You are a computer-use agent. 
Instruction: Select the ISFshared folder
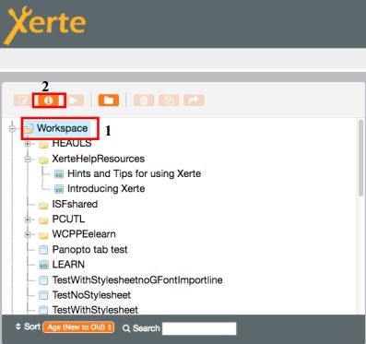(75, 204)
